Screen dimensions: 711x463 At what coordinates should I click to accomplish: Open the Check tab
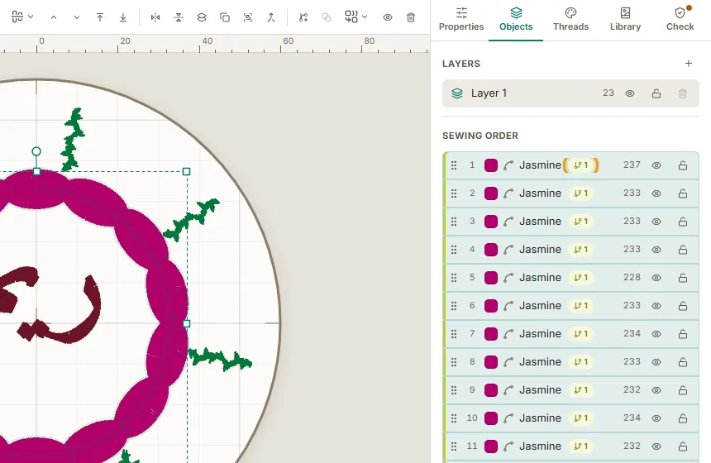click(680, 20)
